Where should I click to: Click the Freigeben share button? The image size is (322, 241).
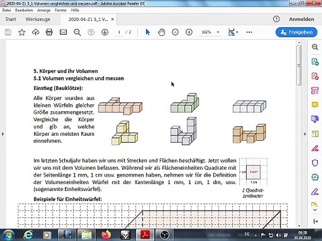click(x=296, y=32)
